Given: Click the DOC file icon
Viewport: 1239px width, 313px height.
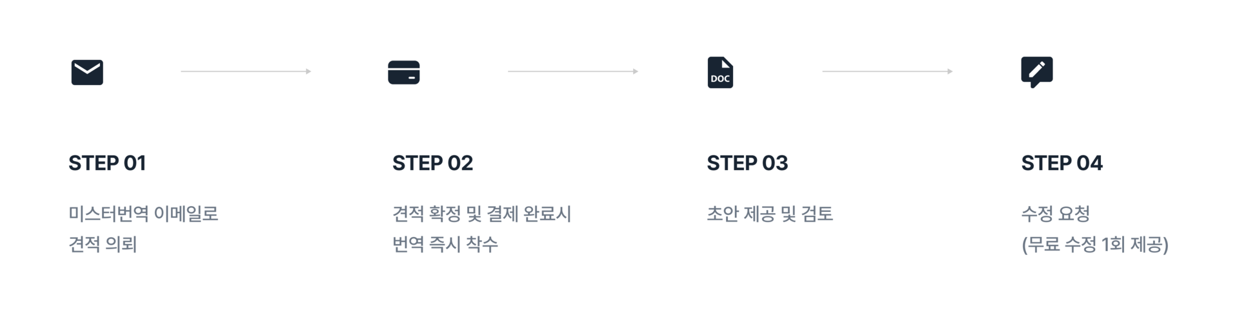Looking at the screenshot, I should [720, 72].
